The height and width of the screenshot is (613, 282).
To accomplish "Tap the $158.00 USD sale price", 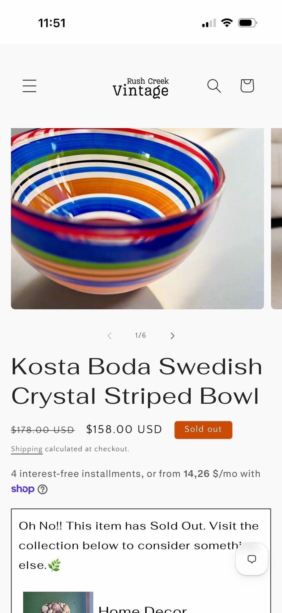I will [x=124, y=429].
